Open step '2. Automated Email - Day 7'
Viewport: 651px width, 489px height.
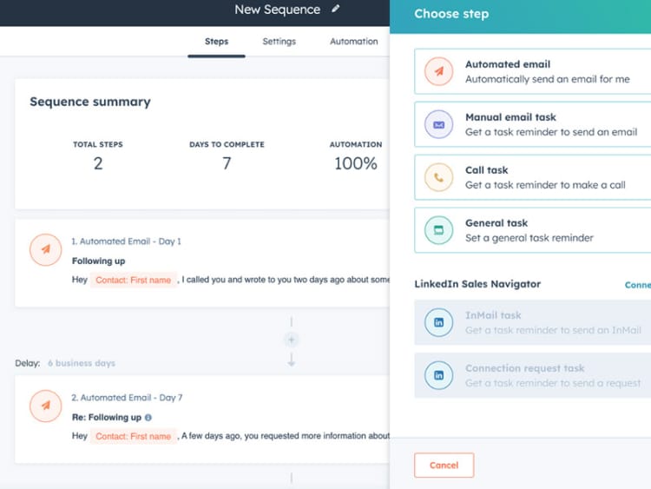127,398
